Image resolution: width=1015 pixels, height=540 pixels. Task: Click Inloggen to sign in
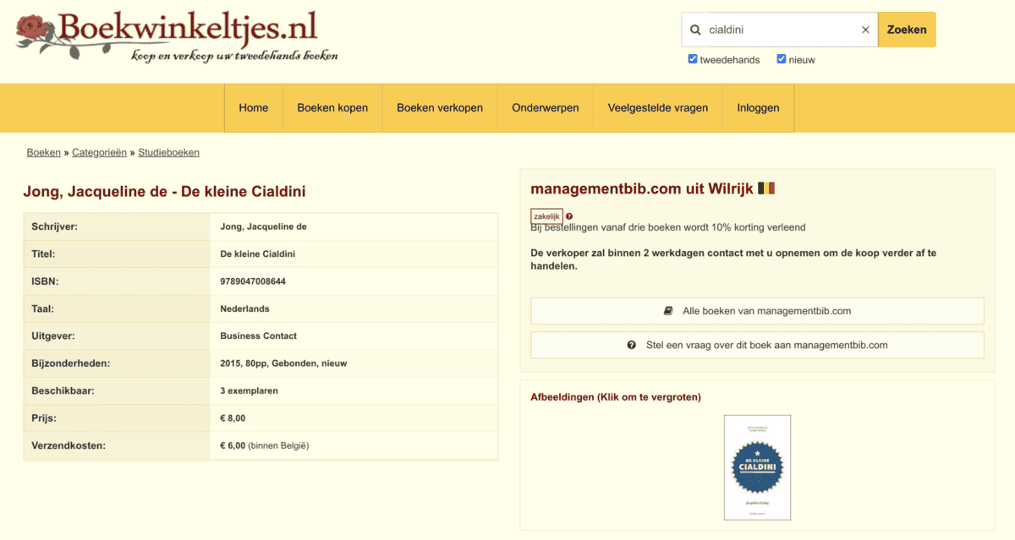click(758, 108)
